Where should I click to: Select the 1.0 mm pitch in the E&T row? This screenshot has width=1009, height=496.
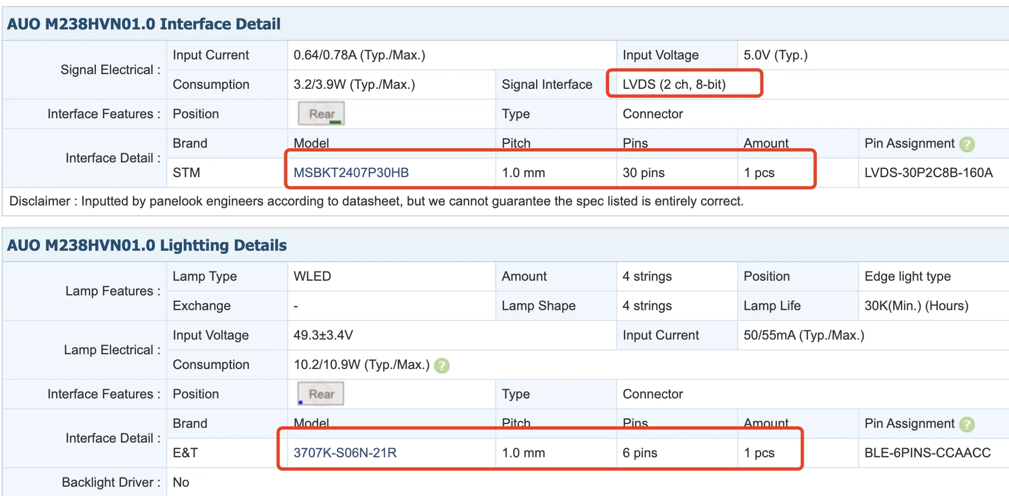[x=524, y=453]
